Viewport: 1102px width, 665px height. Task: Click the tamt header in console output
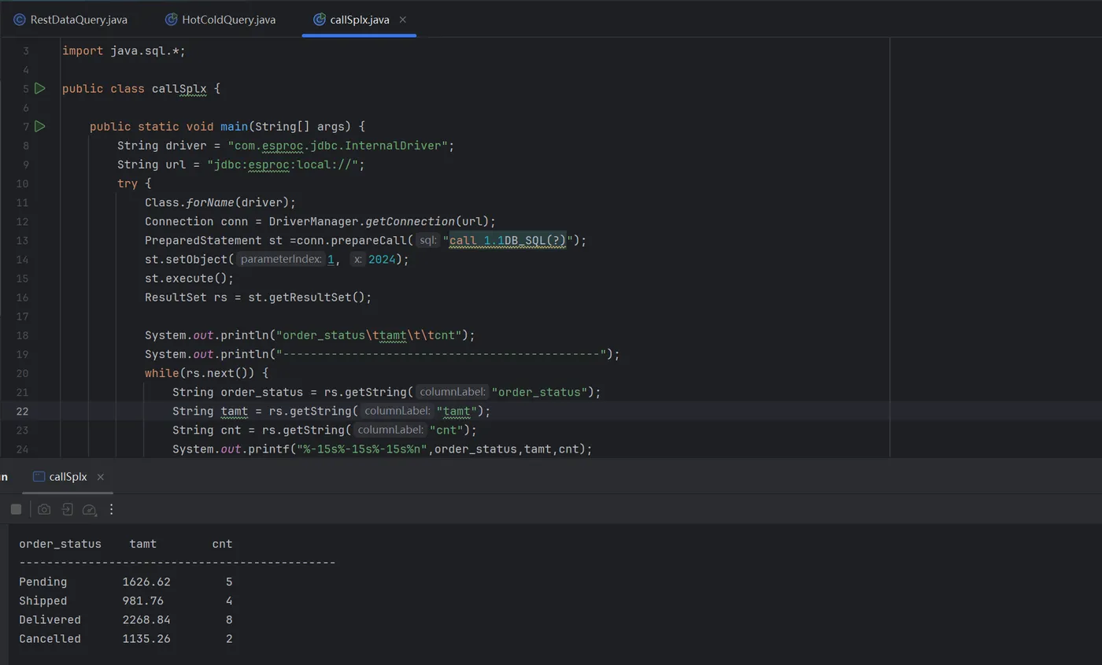point(143,544)
